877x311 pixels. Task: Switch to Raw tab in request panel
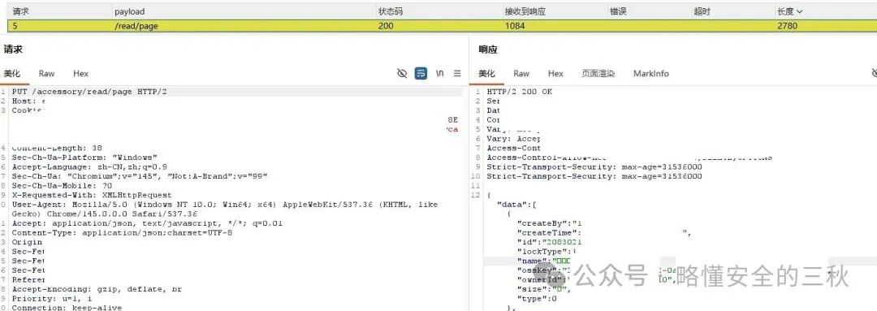pos(46,73)
